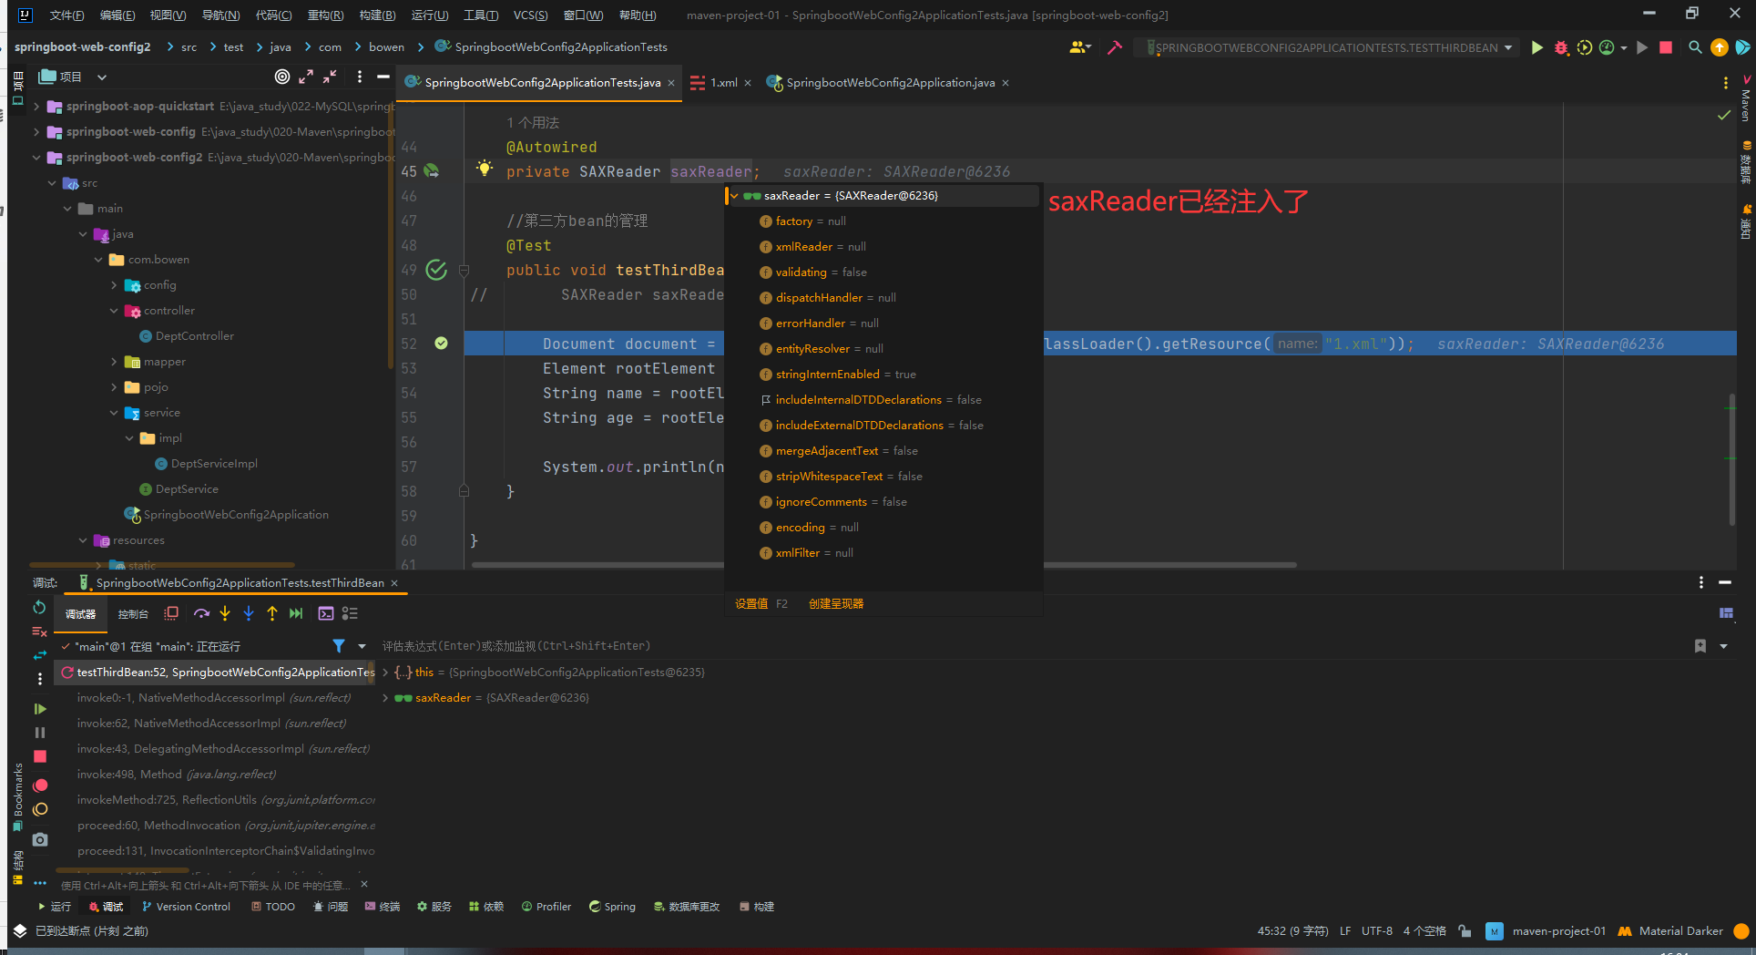Pause program in debug sidebar
This screenshot has width=1756, height=955.
[x=39, y=733]
